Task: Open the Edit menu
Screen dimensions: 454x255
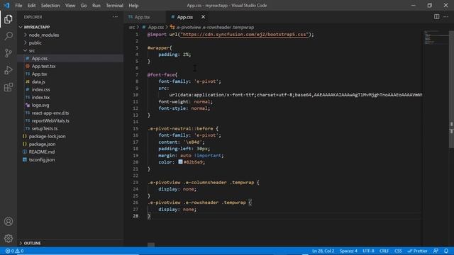Action: 31,6
